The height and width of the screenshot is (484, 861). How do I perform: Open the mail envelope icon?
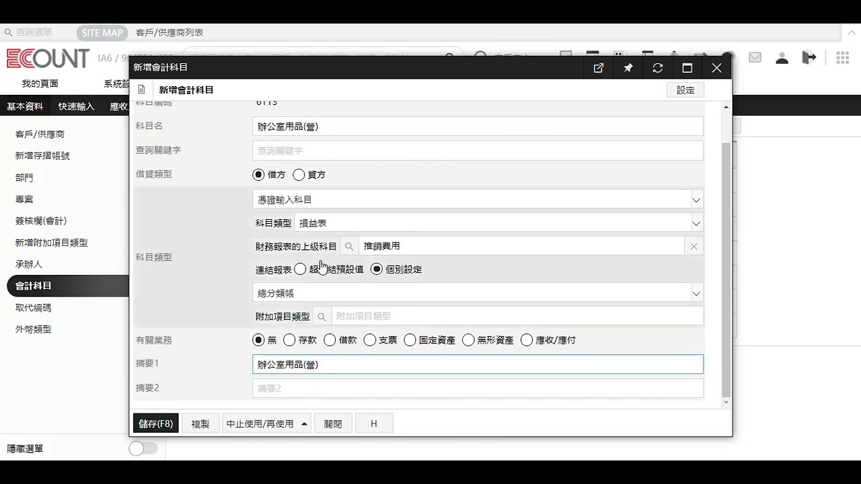click(x=755, y=58)
